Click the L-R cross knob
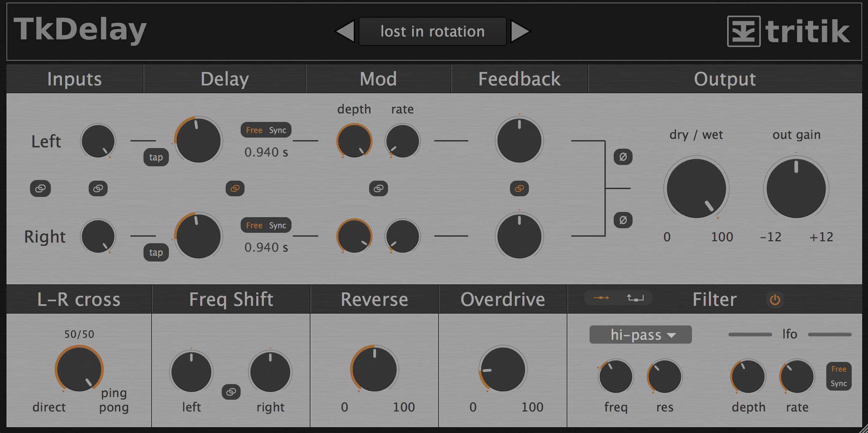The height and width of the screenshot is (433, 868). [79, 369]
